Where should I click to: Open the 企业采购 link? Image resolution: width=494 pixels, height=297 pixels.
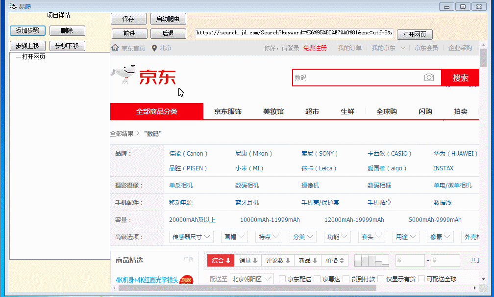pos(460,48)
